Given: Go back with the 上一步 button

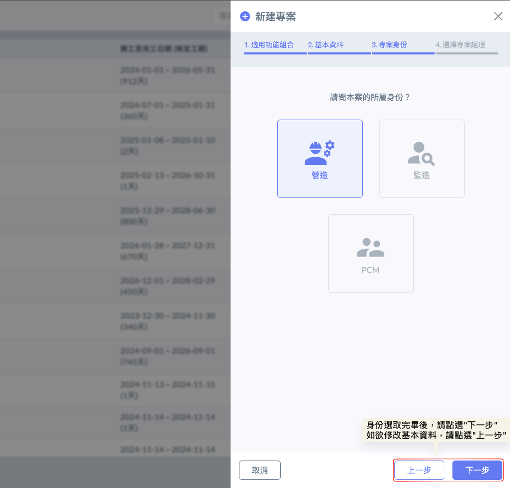Looking at the screenshot, I should [419, 470].
